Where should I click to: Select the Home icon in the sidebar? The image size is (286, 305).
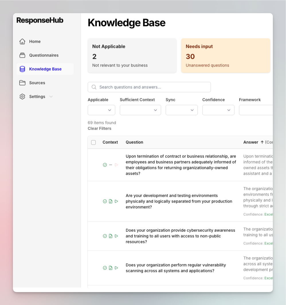click(22, 41)
